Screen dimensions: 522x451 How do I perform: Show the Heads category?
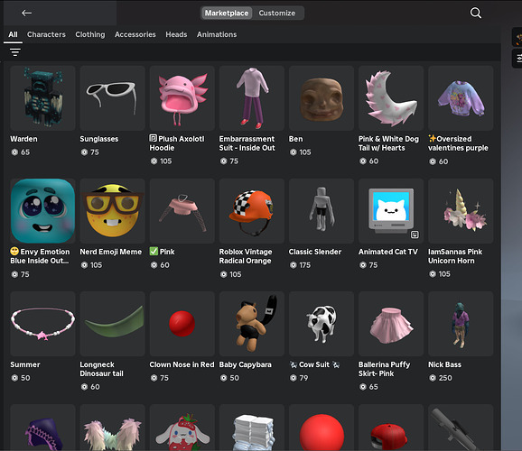click(176, 34)
